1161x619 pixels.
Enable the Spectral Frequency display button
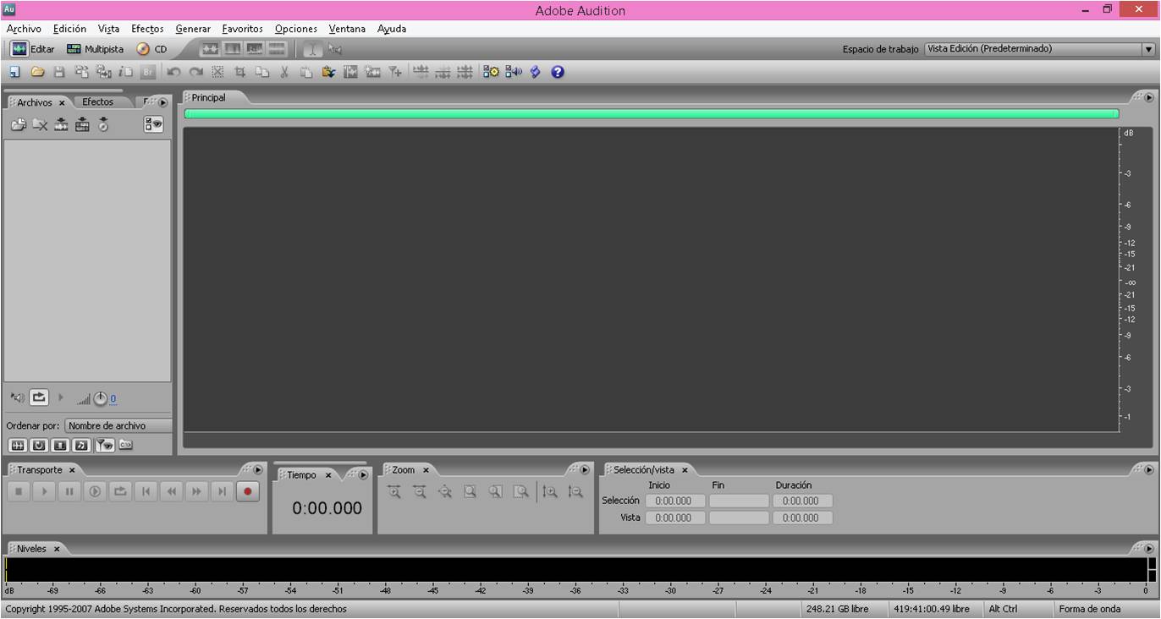[232, 49]
